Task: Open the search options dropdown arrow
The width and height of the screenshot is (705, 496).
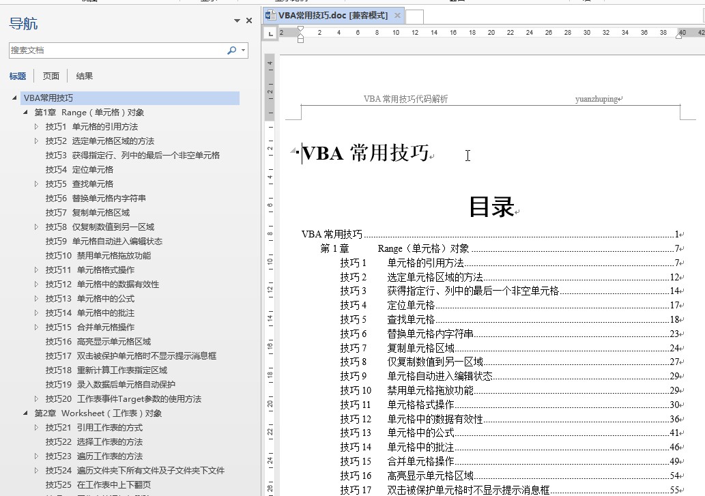Action: click(244, 50)
